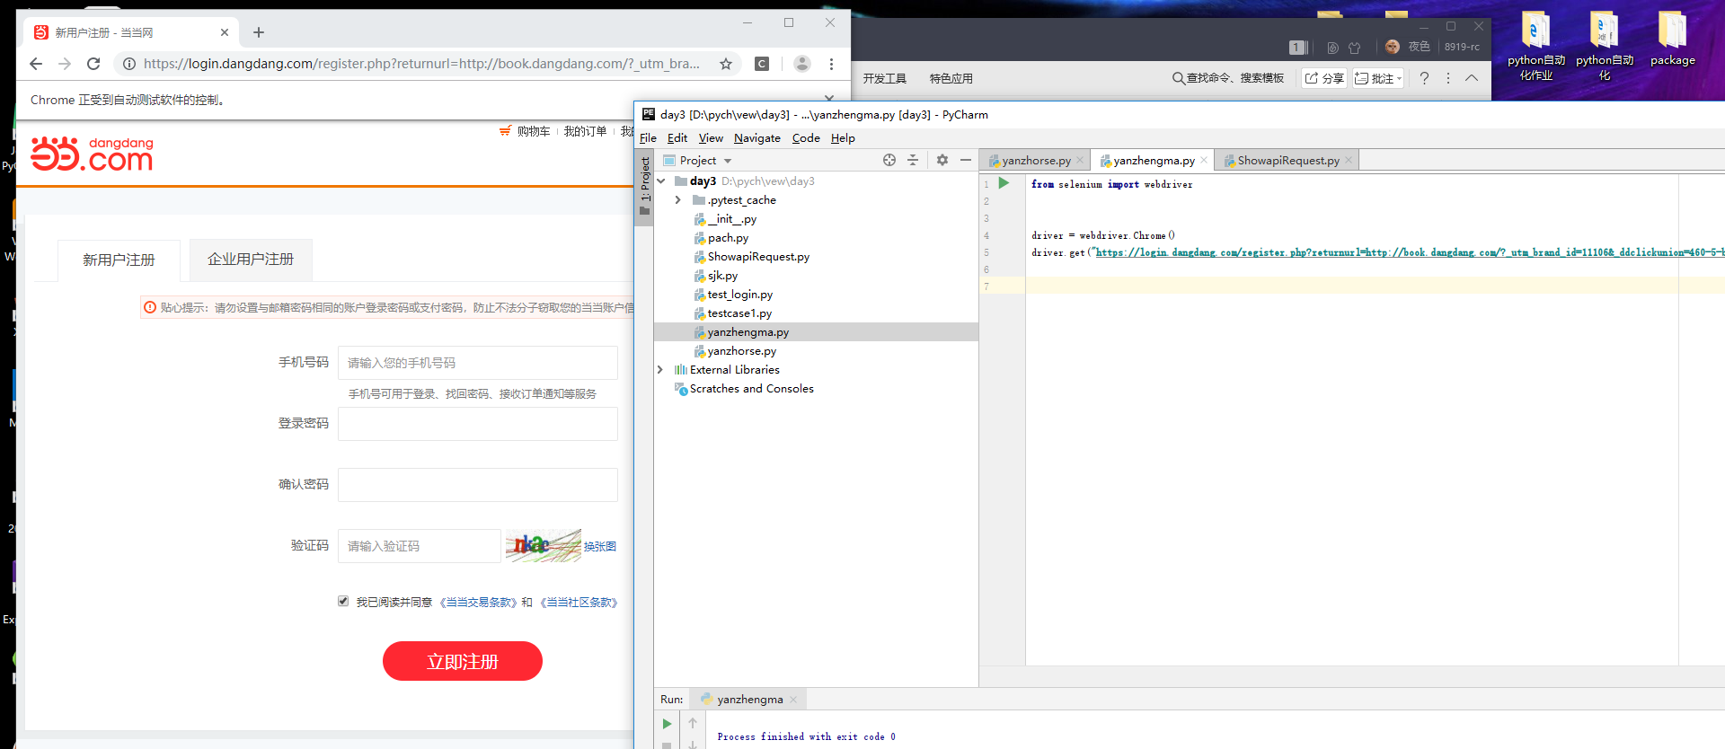Run the script via the green gutter arrow
Viewport: 1725px width, 749px height.
coord(1004,183)
